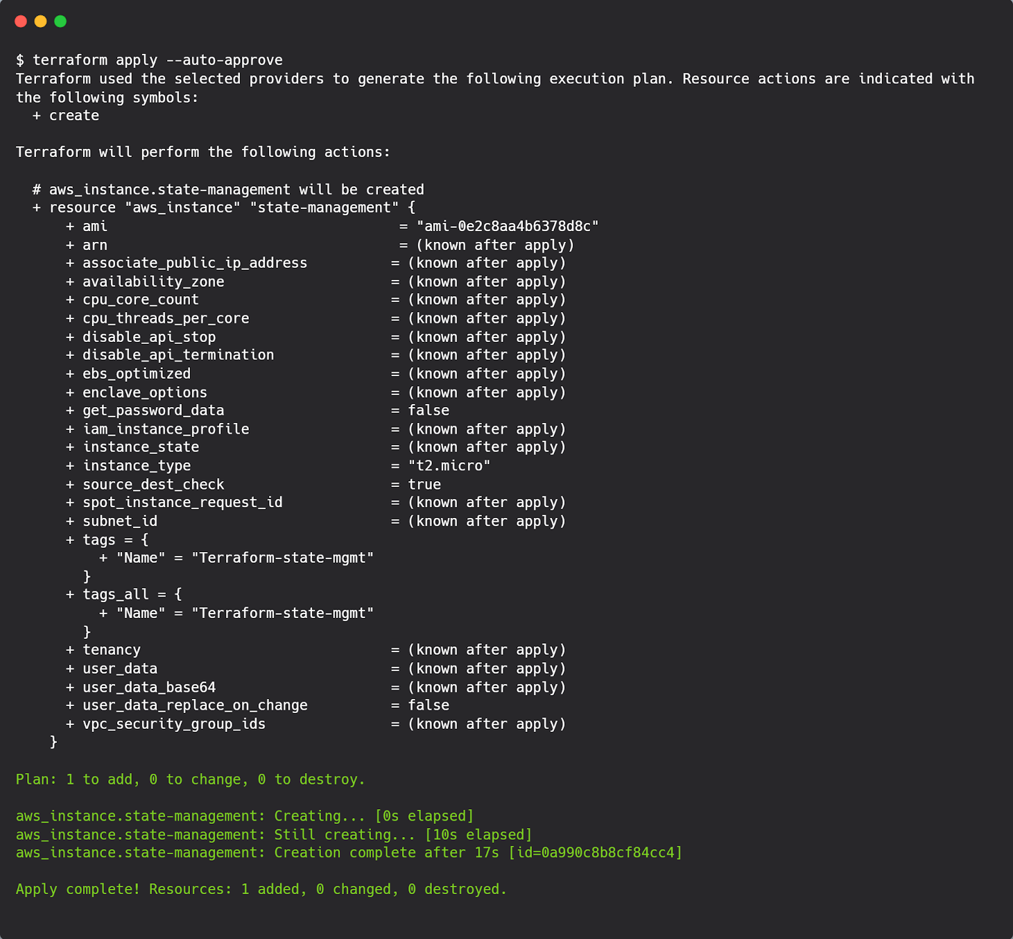Click 'iam_instance_profile' attribute
This screenshot has height=939, width=1013.
pyautogui.click(x=166, y=430)
